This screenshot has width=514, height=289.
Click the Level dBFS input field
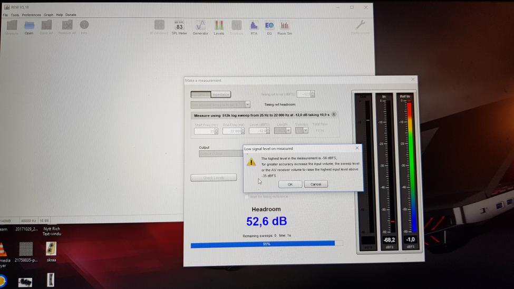(x=258, y=131)
